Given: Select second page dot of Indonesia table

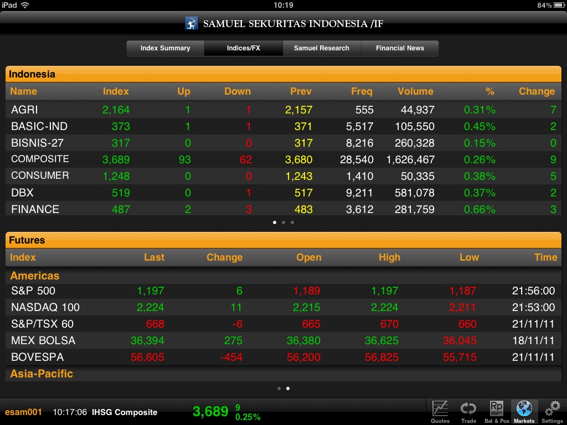Looking at the screenshot, I should point(283,222).
